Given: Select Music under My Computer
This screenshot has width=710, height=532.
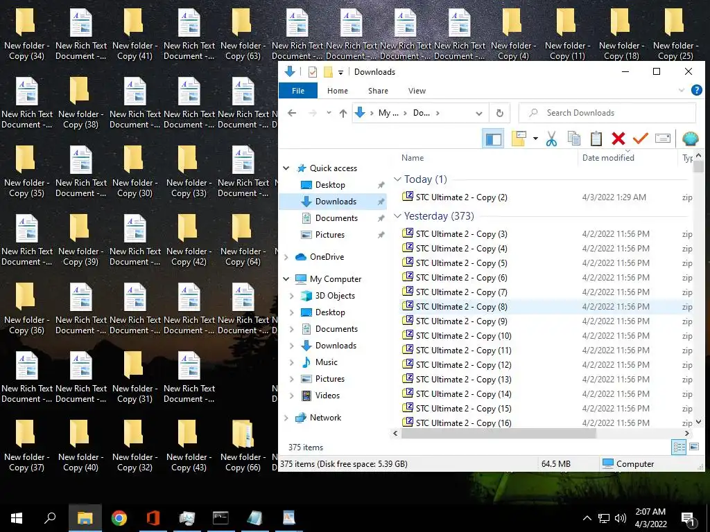Looking at the screenshot, I should tap(326, 362).
